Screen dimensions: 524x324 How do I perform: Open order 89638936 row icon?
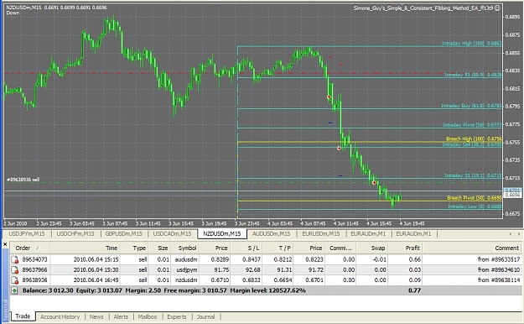(x=15, y=280)
